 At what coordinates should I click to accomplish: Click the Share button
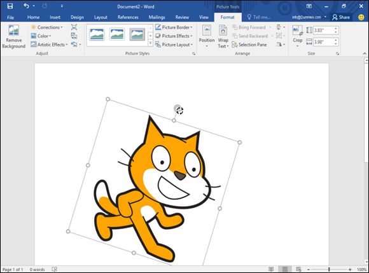click(341, 17)
